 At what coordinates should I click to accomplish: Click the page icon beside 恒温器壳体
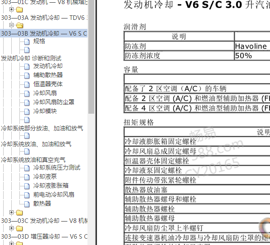tap(27, 84)
